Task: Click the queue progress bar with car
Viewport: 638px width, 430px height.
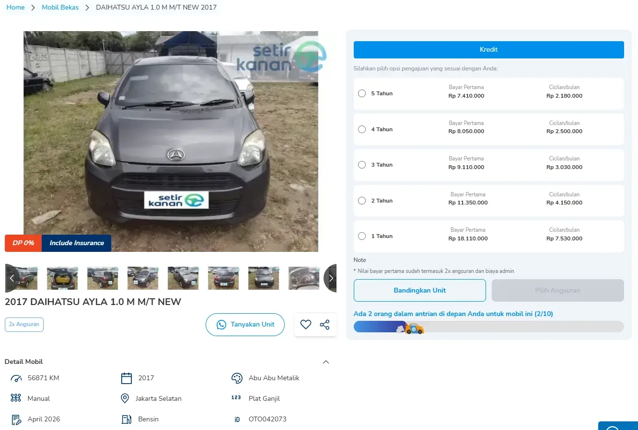Action: [x=488, y=327]
